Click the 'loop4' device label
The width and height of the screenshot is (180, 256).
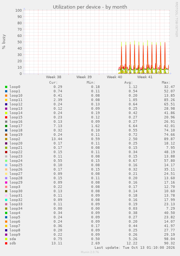15,213
